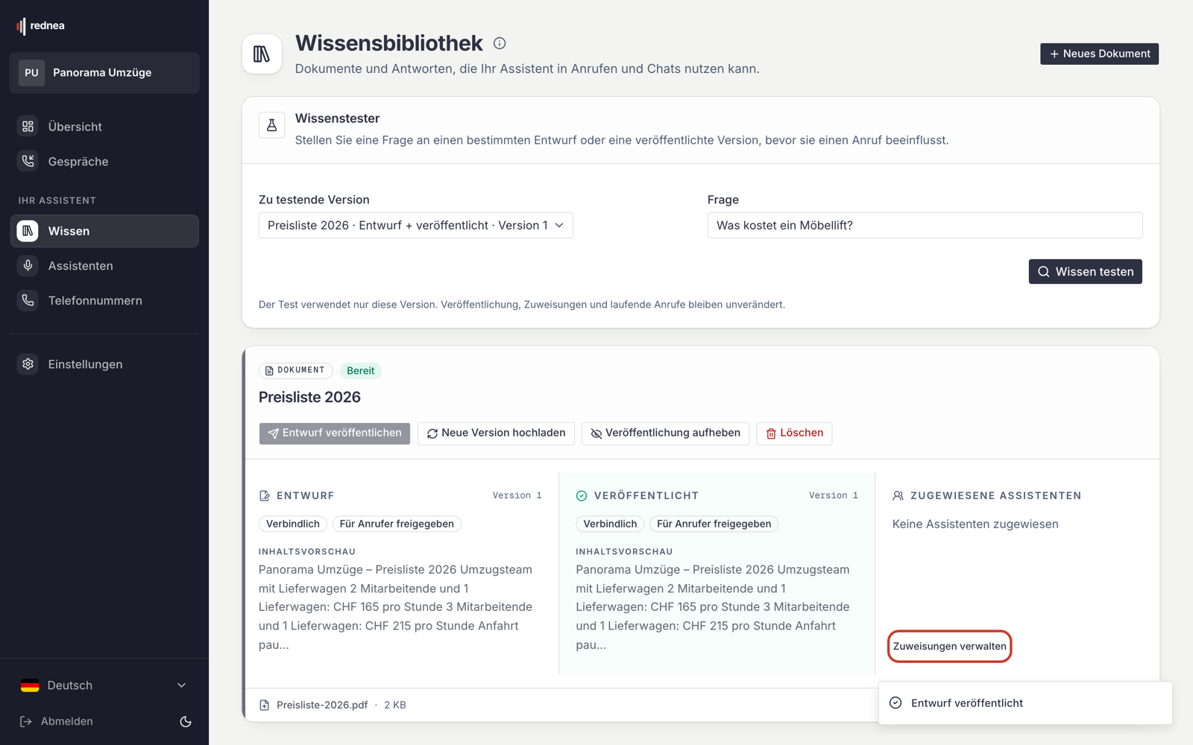Click the Entwurf Verbindlich tag
Screen dimensions: 1193x745
click(x=293, y=524)
